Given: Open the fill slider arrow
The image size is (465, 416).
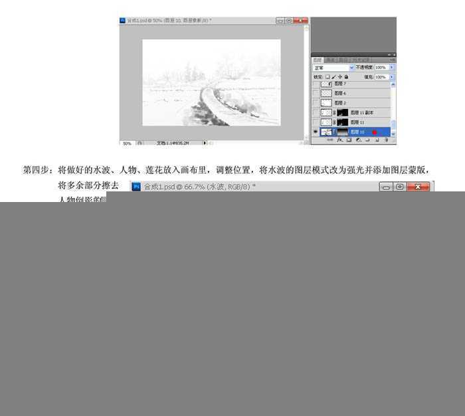Looking at the screenshot, I should pyautogui.click(x=392, y=77).
